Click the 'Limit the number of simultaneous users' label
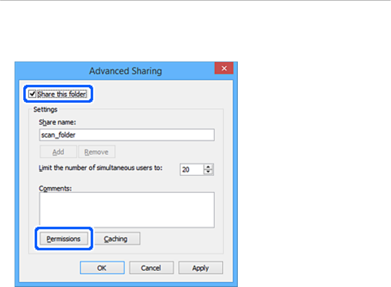 [x=100, y=168]
